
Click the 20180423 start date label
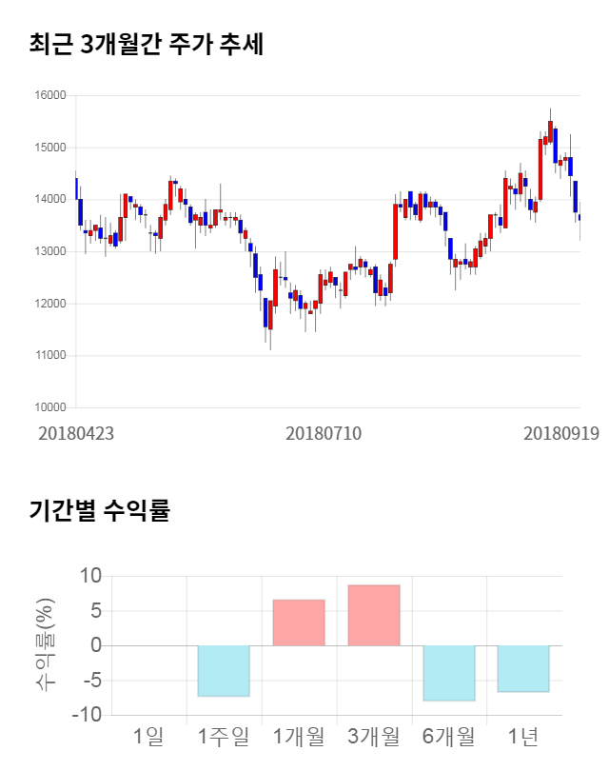[x=76, y=433]
